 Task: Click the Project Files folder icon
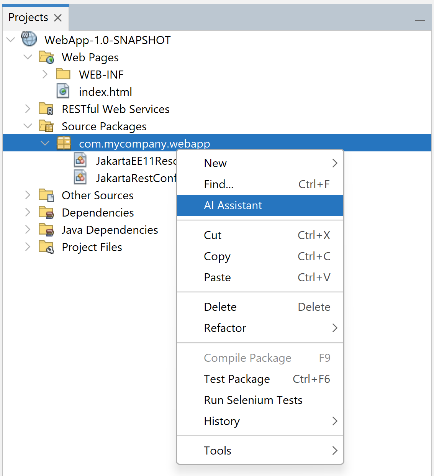click(46, 247)
